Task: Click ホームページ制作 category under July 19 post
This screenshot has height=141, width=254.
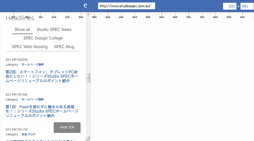Action: tap(33, 99)
